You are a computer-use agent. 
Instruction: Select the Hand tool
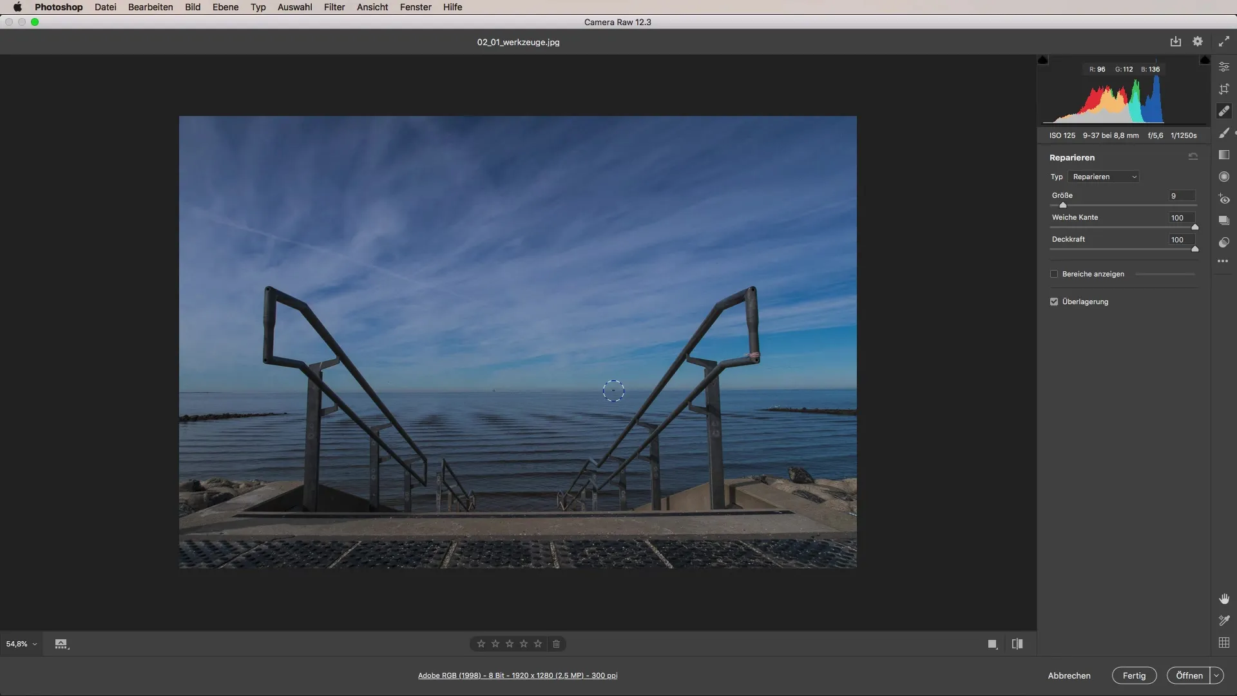(1224, 599)
